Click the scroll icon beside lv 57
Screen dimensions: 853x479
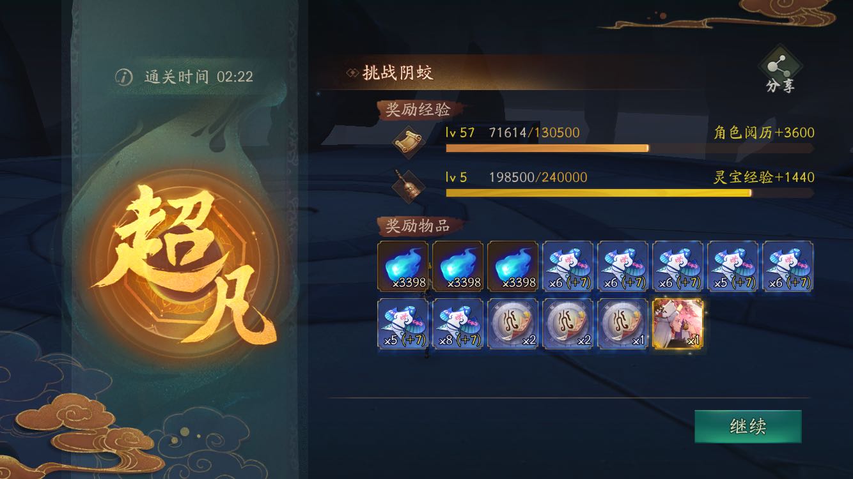point(408,141)
